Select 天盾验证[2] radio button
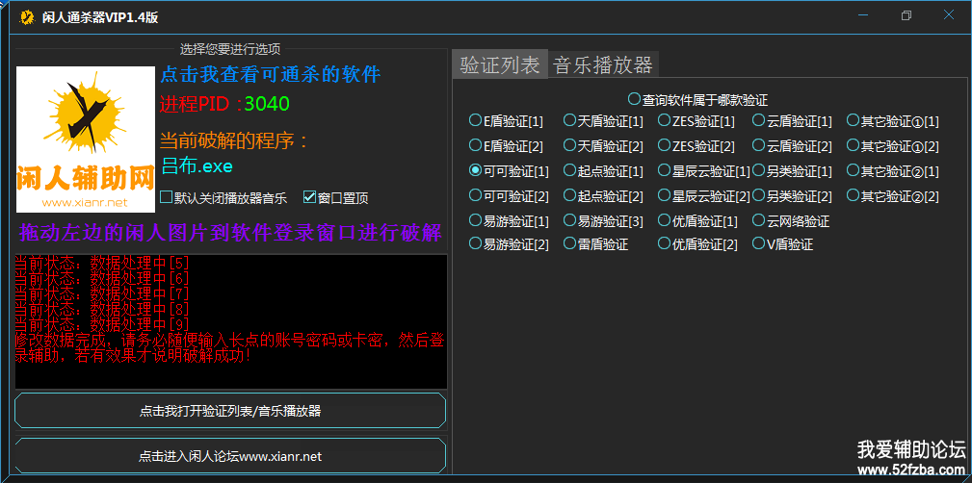The width and height of the screenshot is (972, 483). [x=603, y=146]
